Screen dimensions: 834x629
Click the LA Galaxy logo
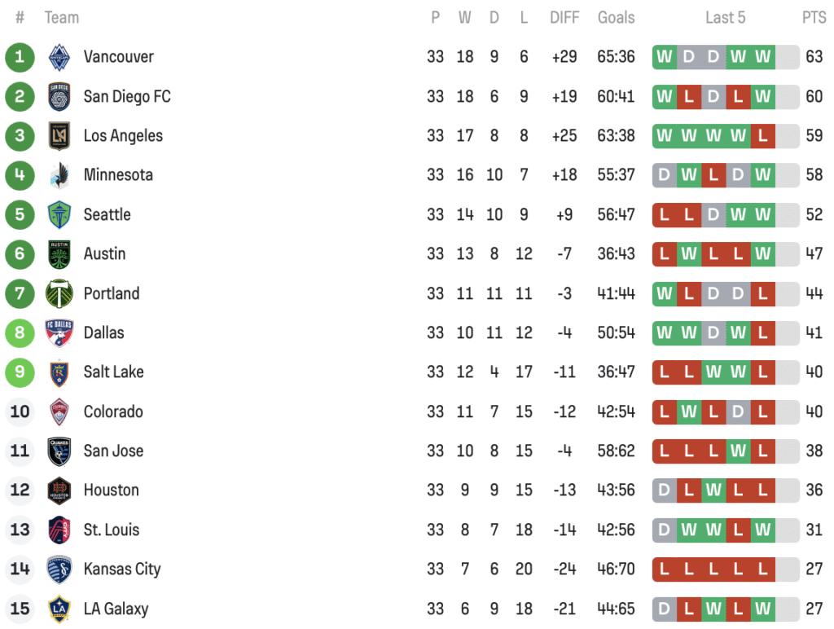(59, 609)
